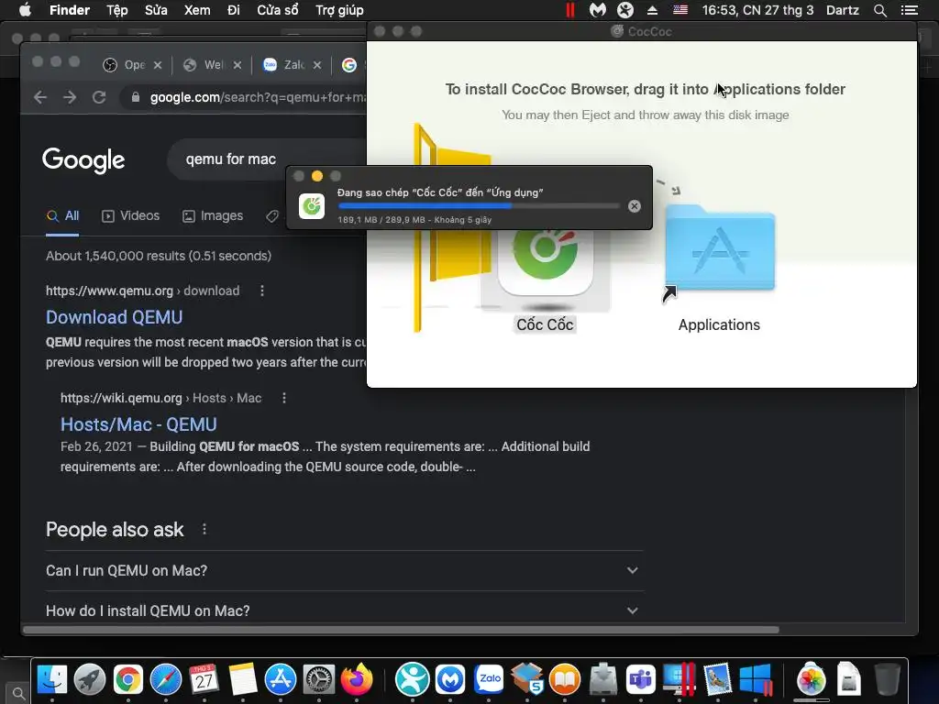Viewport: 939px width, 704px height.
Task: Open the Đi menu
Action: click(x=234, y=10)
